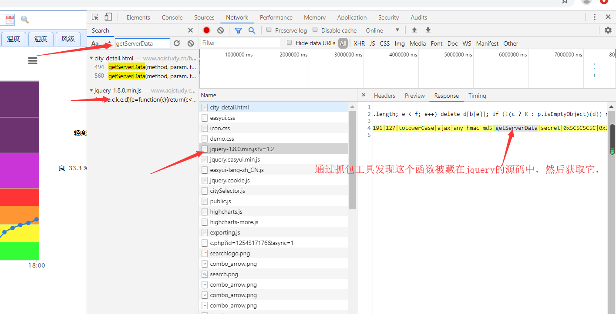Switch to the Console tab
The width and height of the screenshot is (616, 314).
coord(172,17)
